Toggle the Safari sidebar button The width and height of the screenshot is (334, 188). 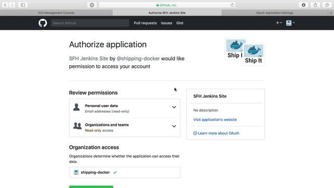pos(23,5)
